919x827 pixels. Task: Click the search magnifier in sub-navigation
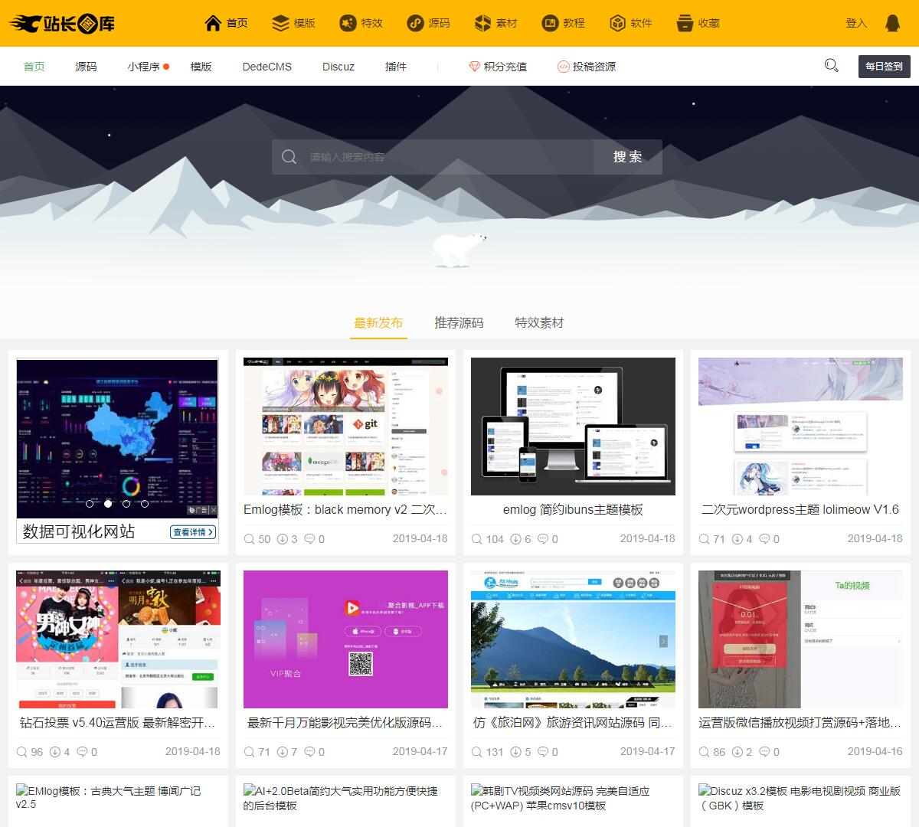[x=831, y=66]
